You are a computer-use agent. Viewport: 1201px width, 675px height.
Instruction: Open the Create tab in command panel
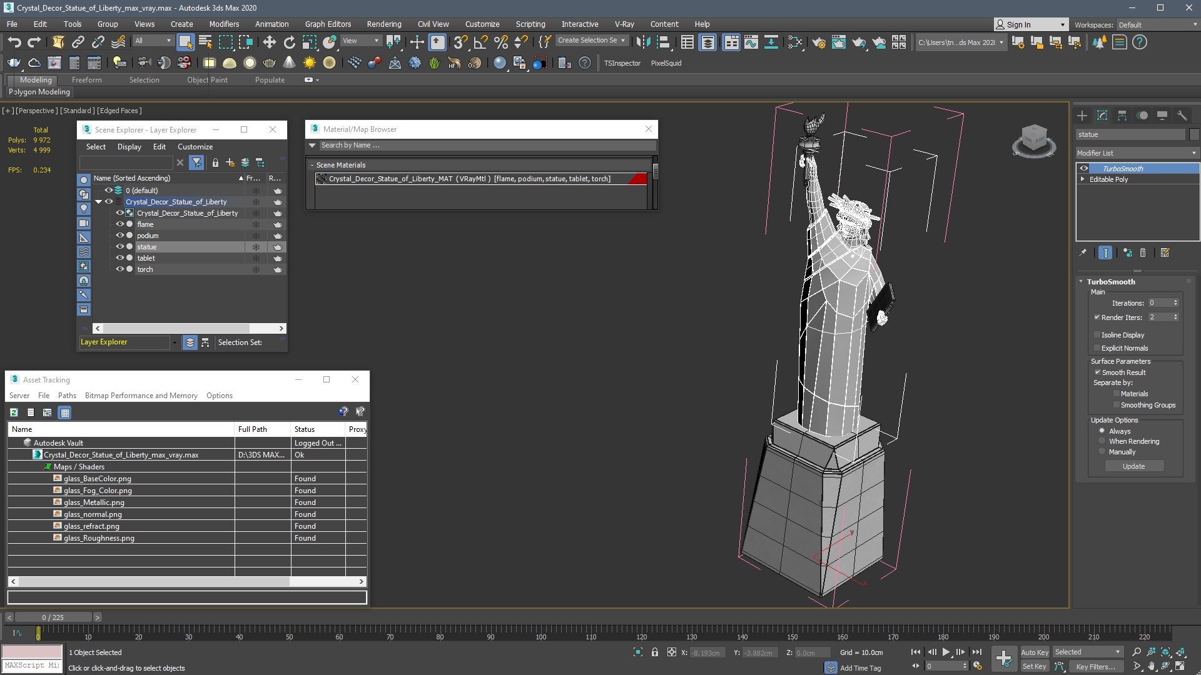1082,116
